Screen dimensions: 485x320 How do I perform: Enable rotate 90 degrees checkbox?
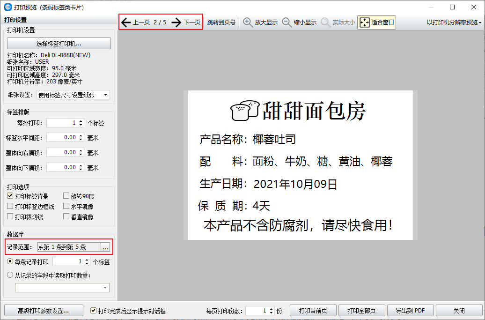(x=66, y=196)
